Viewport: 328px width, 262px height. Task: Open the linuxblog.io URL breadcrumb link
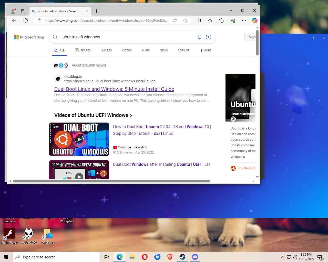(x=109, y=81)
